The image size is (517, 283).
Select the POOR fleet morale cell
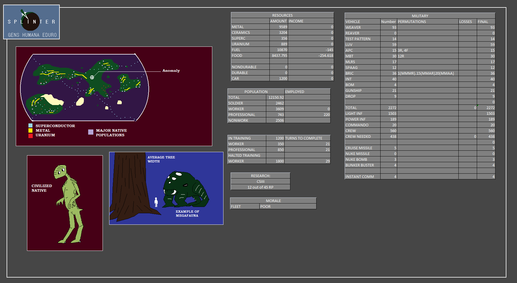[x=288, y=206]
